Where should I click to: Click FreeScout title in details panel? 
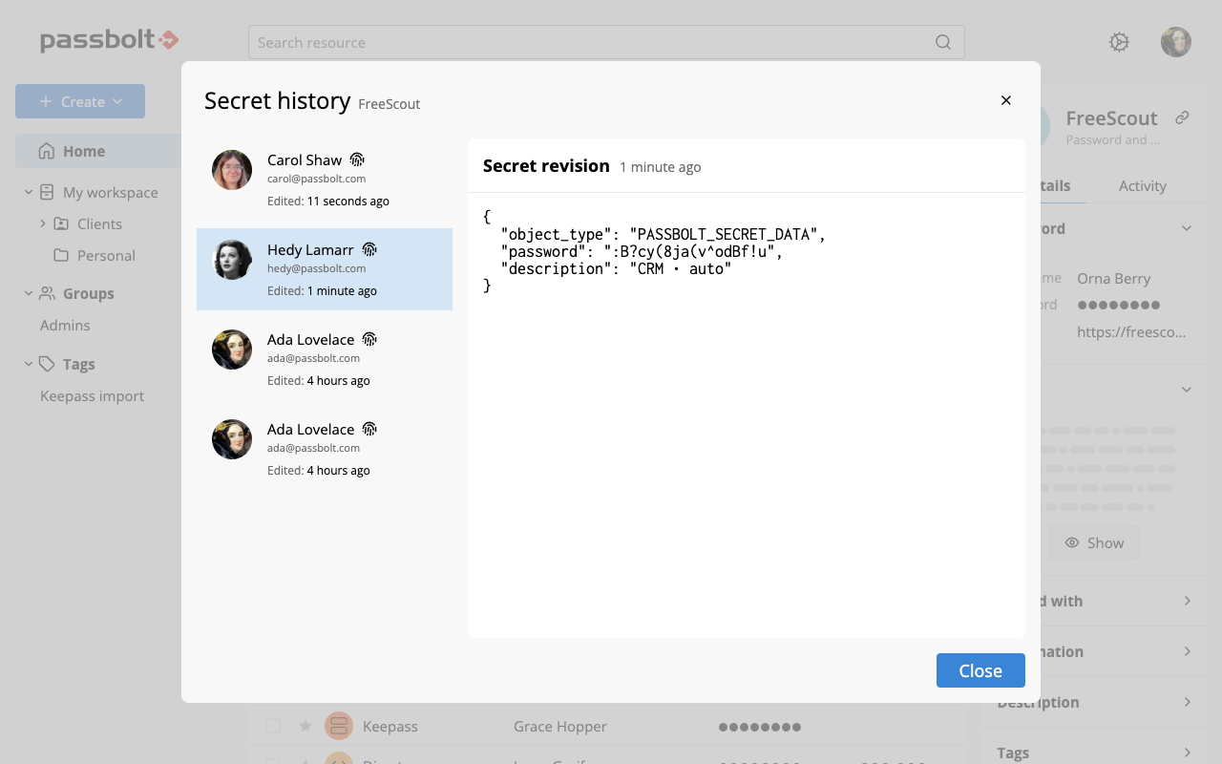pos(1111,117)
